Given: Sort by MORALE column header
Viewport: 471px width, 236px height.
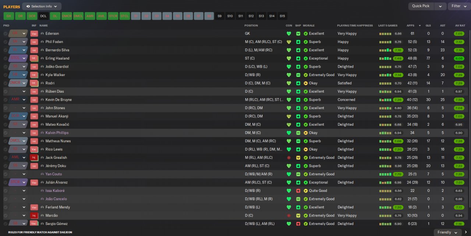Looking at the screenshot, I should pos(309,25).
